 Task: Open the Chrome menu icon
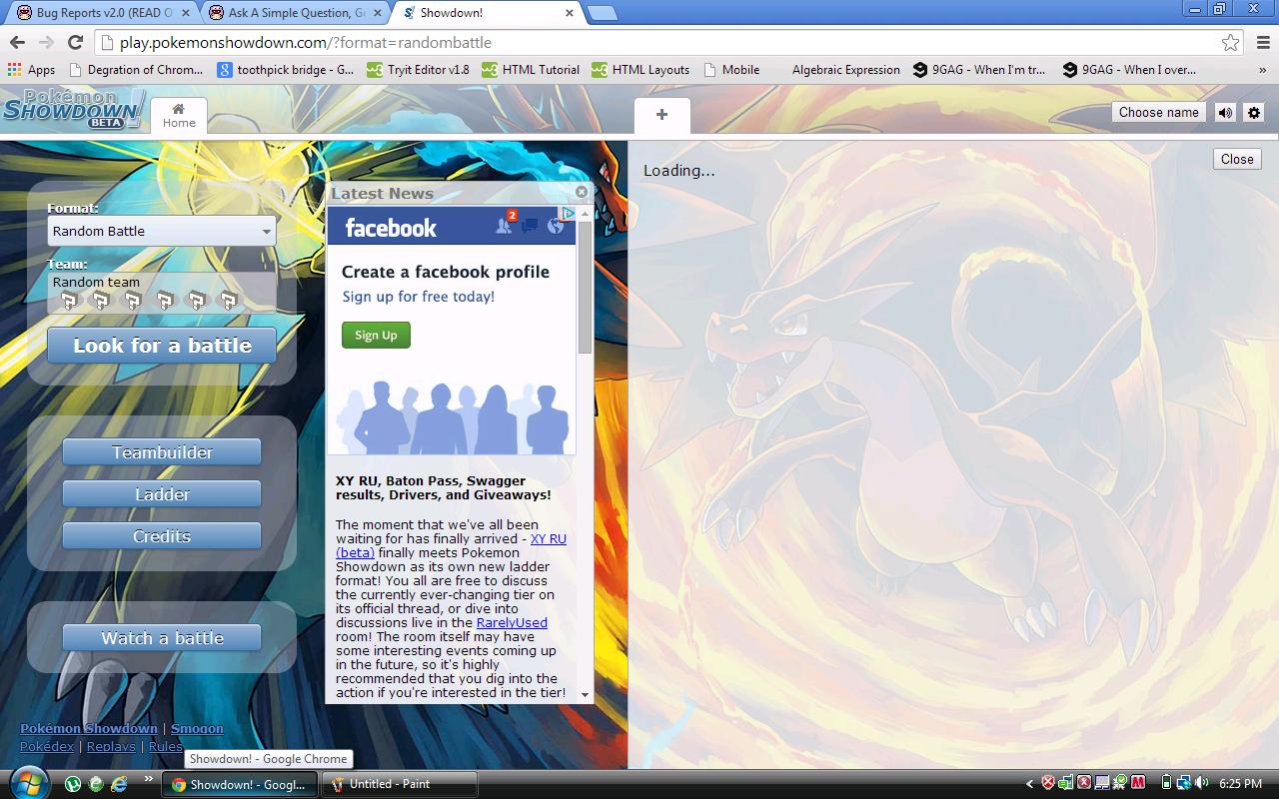tap(1263, 42)
